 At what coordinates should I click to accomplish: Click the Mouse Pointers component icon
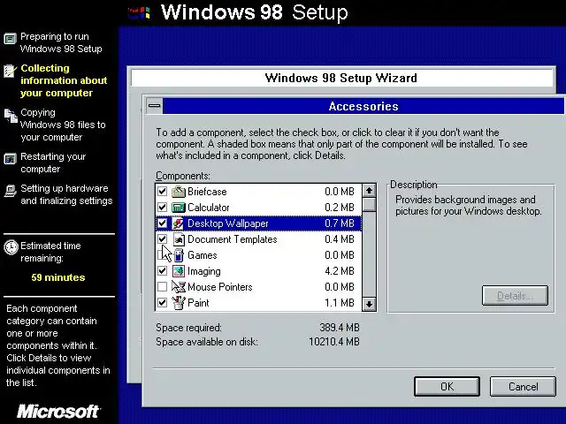[x=179, y=286]
